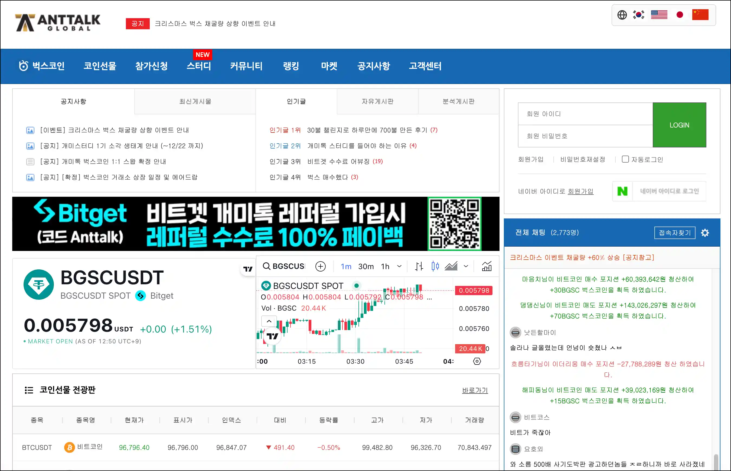Open notice 개미톡 벅스코인 1:1 스왑 확정 안내
731x471 pixels.
pos(103,162)
